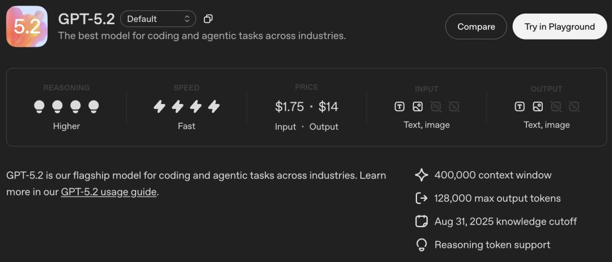The width and height of the screenshot is (612, 262).
Task: Open the Default version dropdown
Action: click(x=158, y=19)
